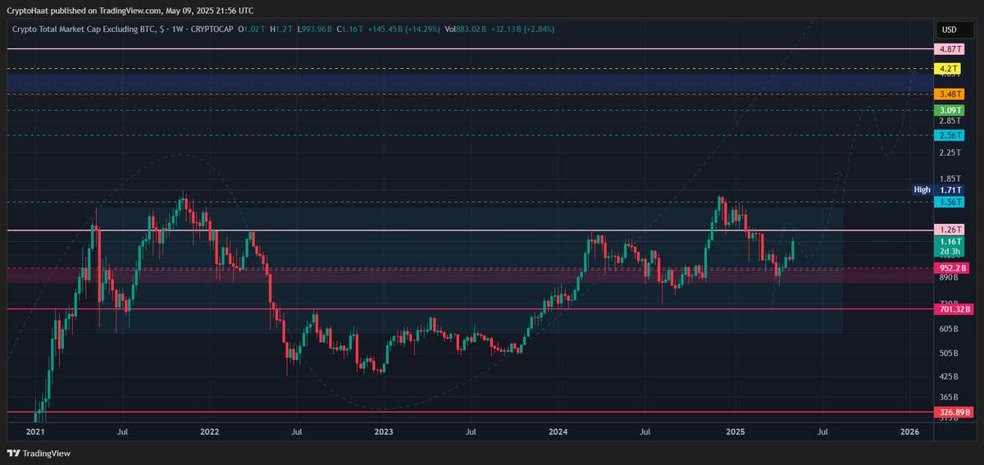Click the 605B price scale value
Viewport: 984px width, 465px height.
click(x=950, y=329)
